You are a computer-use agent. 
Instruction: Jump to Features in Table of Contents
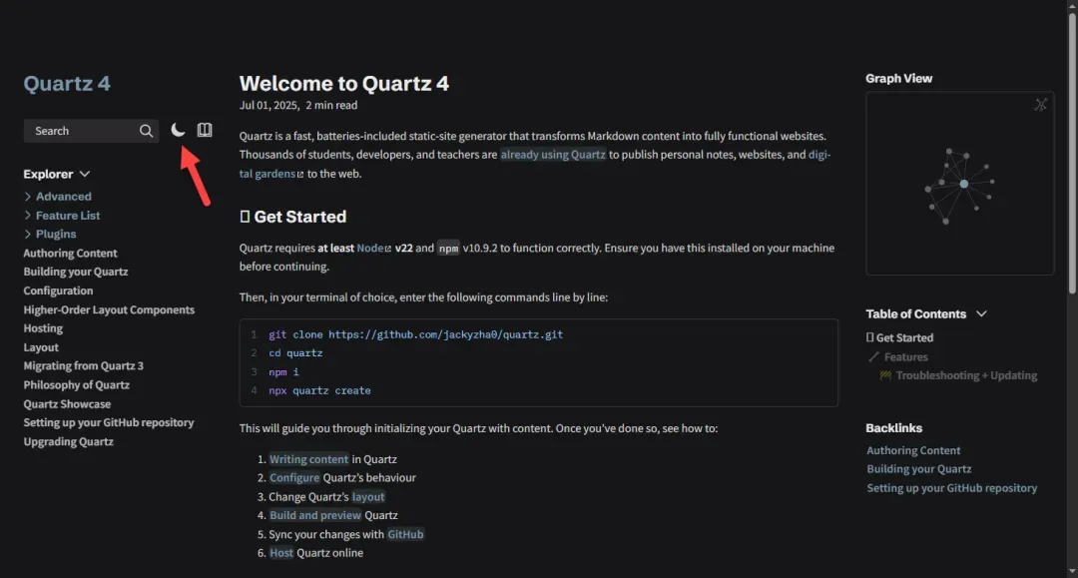(898, 356)
